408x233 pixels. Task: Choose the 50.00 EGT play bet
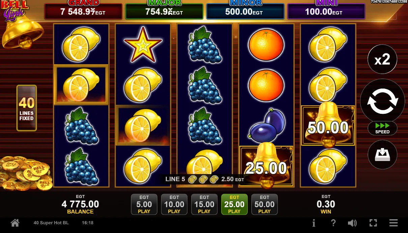[x=264, y=204]
